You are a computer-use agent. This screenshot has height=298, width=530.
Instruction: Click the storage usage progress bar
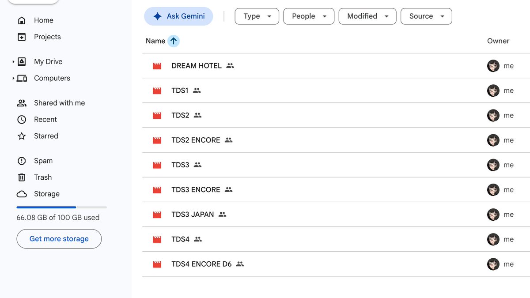pyautogui.click(x=62, y=207)
